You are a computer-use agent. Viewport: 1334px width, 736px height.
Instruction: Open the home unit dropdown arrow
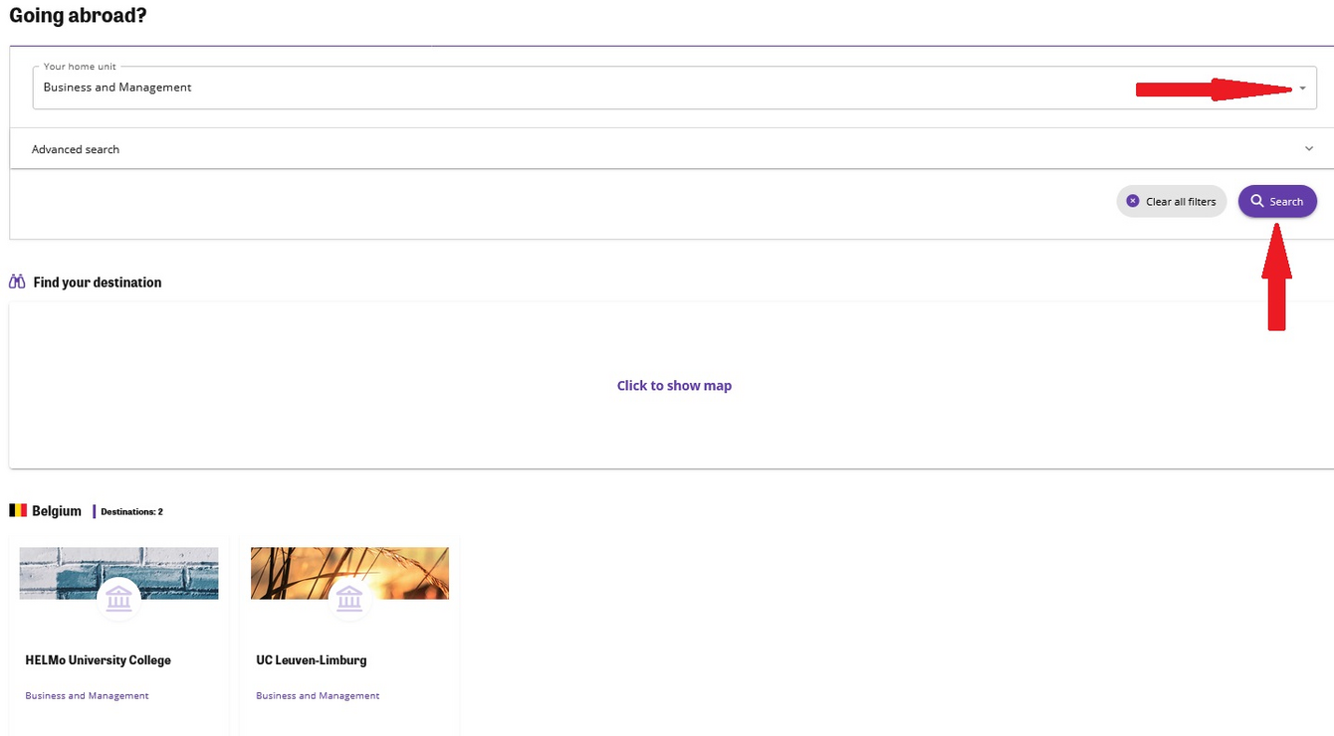point(1302,89)
